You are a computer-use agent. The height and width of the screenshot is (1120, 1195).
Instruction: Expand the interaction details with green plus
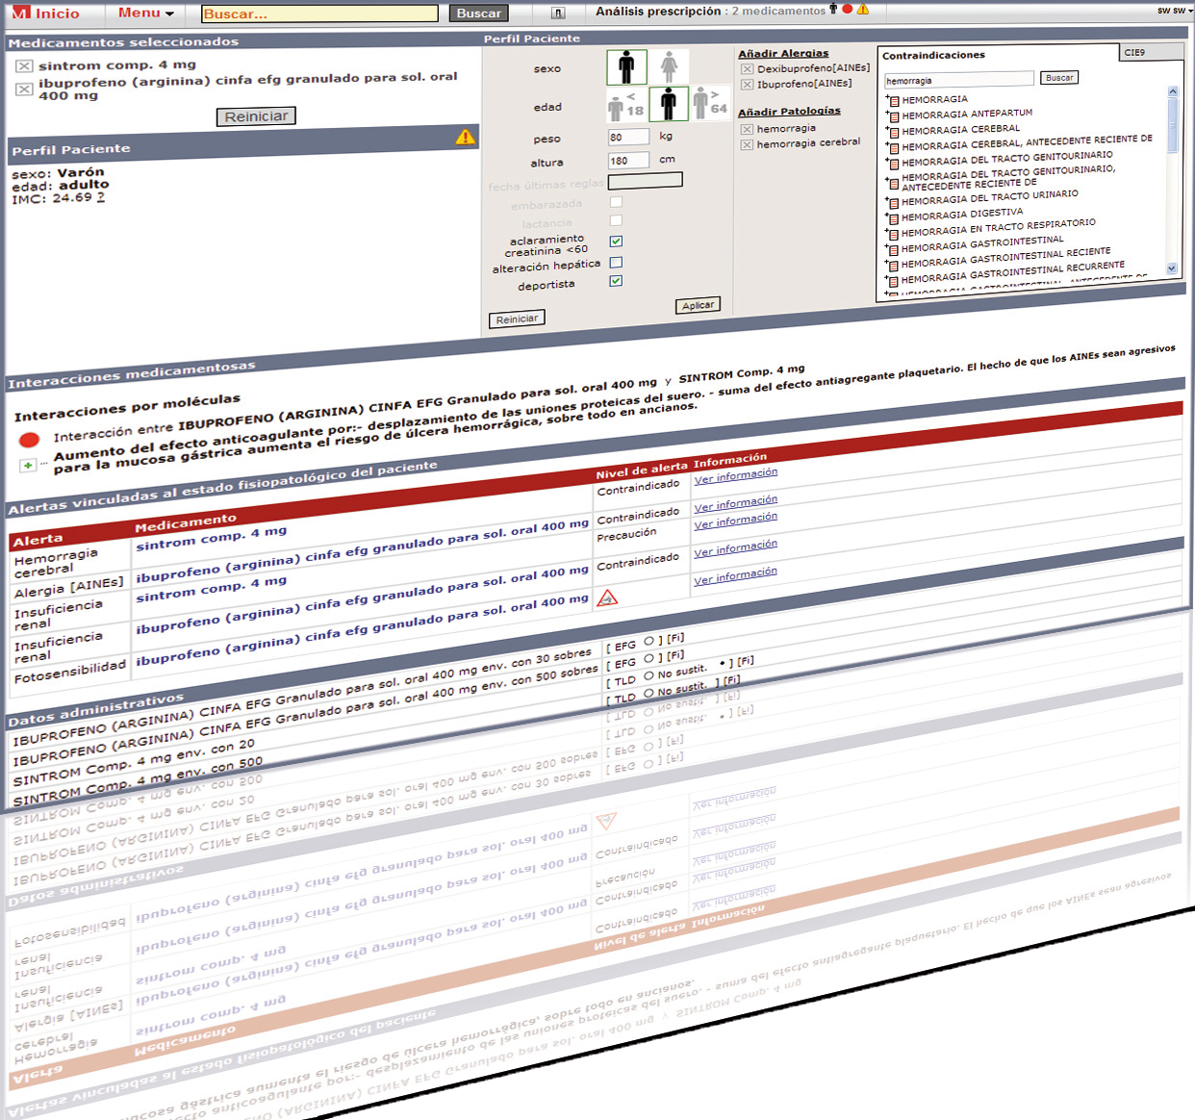click(x=28, y=465)
